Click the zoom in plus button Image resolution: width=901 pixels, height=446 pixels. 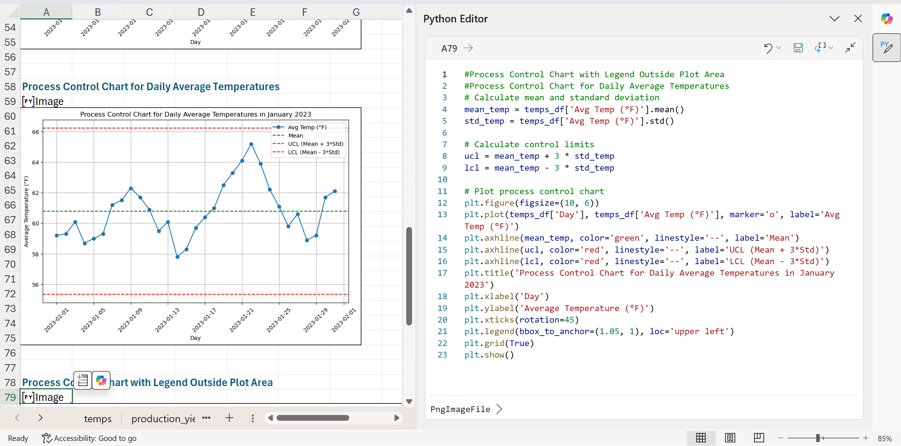(x=866, y=438)
